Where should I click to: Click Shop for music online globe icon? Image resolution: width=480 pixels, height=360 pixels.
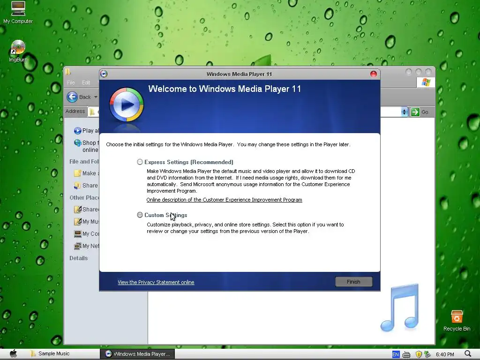77,142
